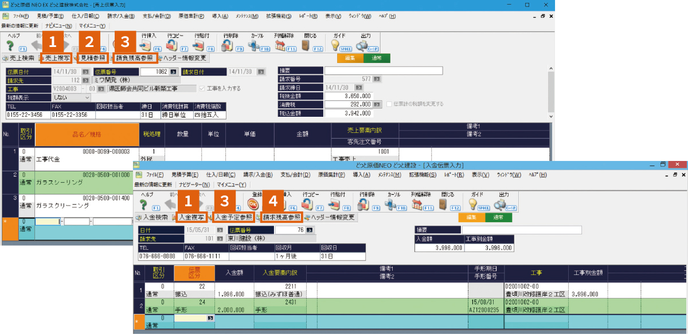
Task: Click ナビメニュー(N) in sales slip window
Action: point(59,26)
